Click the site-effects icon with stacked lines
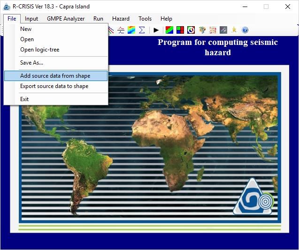The height and width of the screenshot is (250, 299). 121,30
